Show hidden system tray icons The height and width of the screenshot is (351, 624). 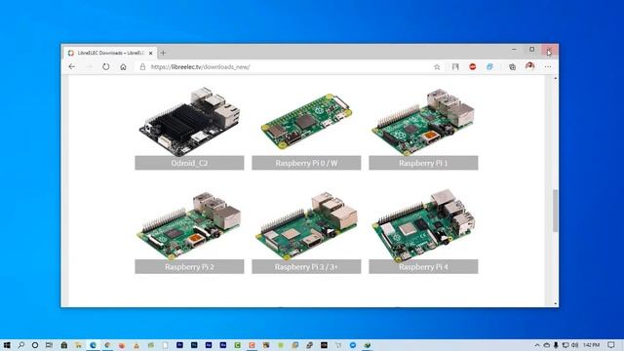point(537,345)
